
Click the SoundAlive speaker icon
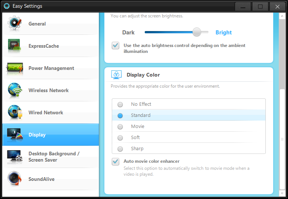point(15,179)
